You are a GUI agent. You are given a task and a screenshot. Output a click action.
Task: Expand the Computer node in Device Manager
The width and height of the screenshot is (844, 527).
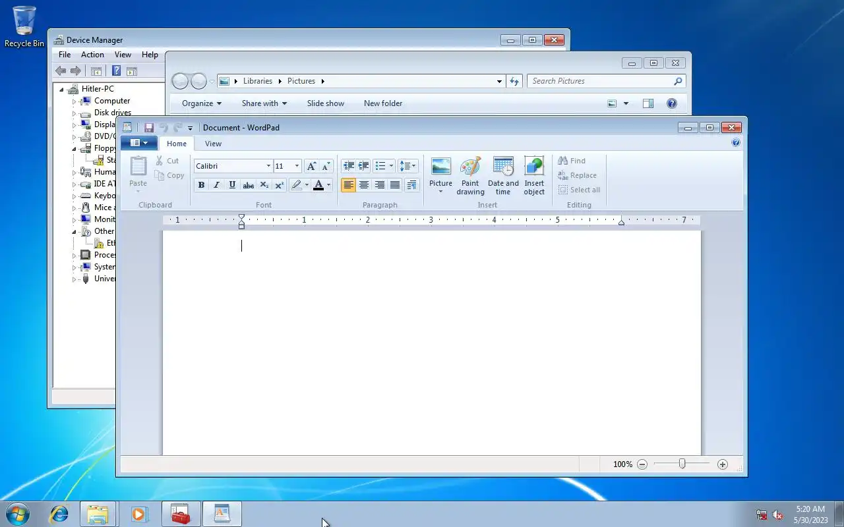point(74,101)
